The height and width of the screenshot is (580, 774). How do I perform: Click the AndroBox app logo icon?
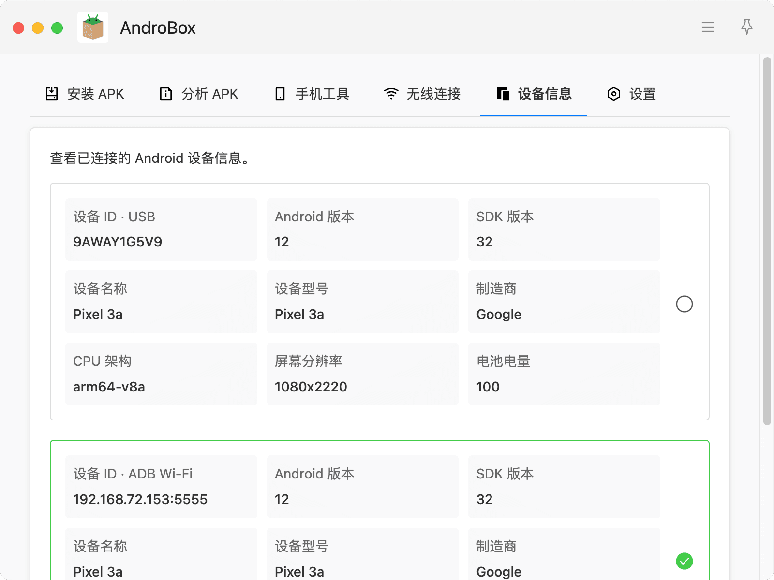coord(93,27)
